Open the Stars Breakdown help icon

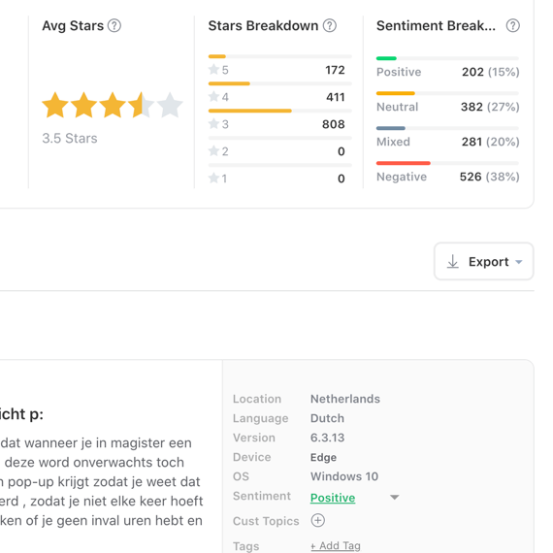(330, 26)
